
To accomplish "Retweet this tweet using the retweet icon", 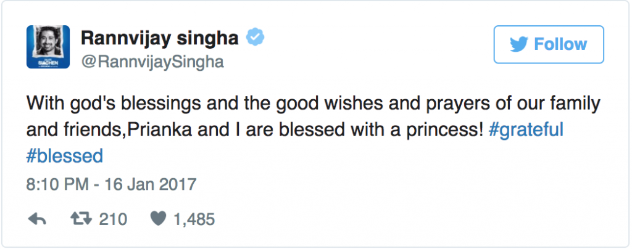I will [81, 219].
